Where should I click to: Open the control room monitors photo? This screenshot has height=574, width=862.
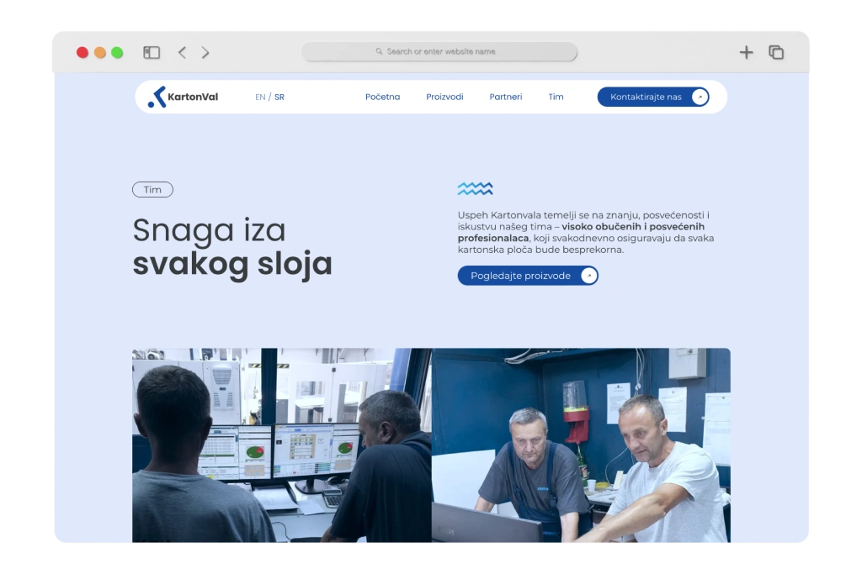tap(281, 445)
